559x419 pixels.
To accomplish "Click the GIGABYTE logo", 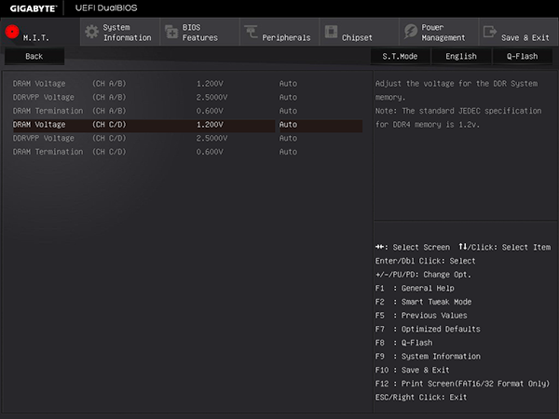I will 34,8.
